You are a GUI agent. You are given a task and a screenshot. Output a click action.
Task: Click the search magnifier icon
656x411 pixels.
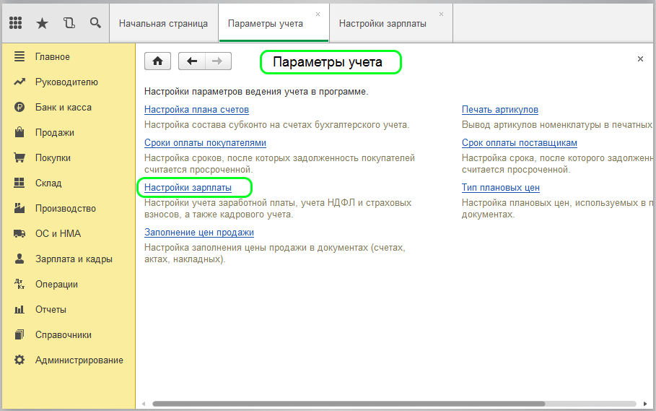[x=95, y=23]
